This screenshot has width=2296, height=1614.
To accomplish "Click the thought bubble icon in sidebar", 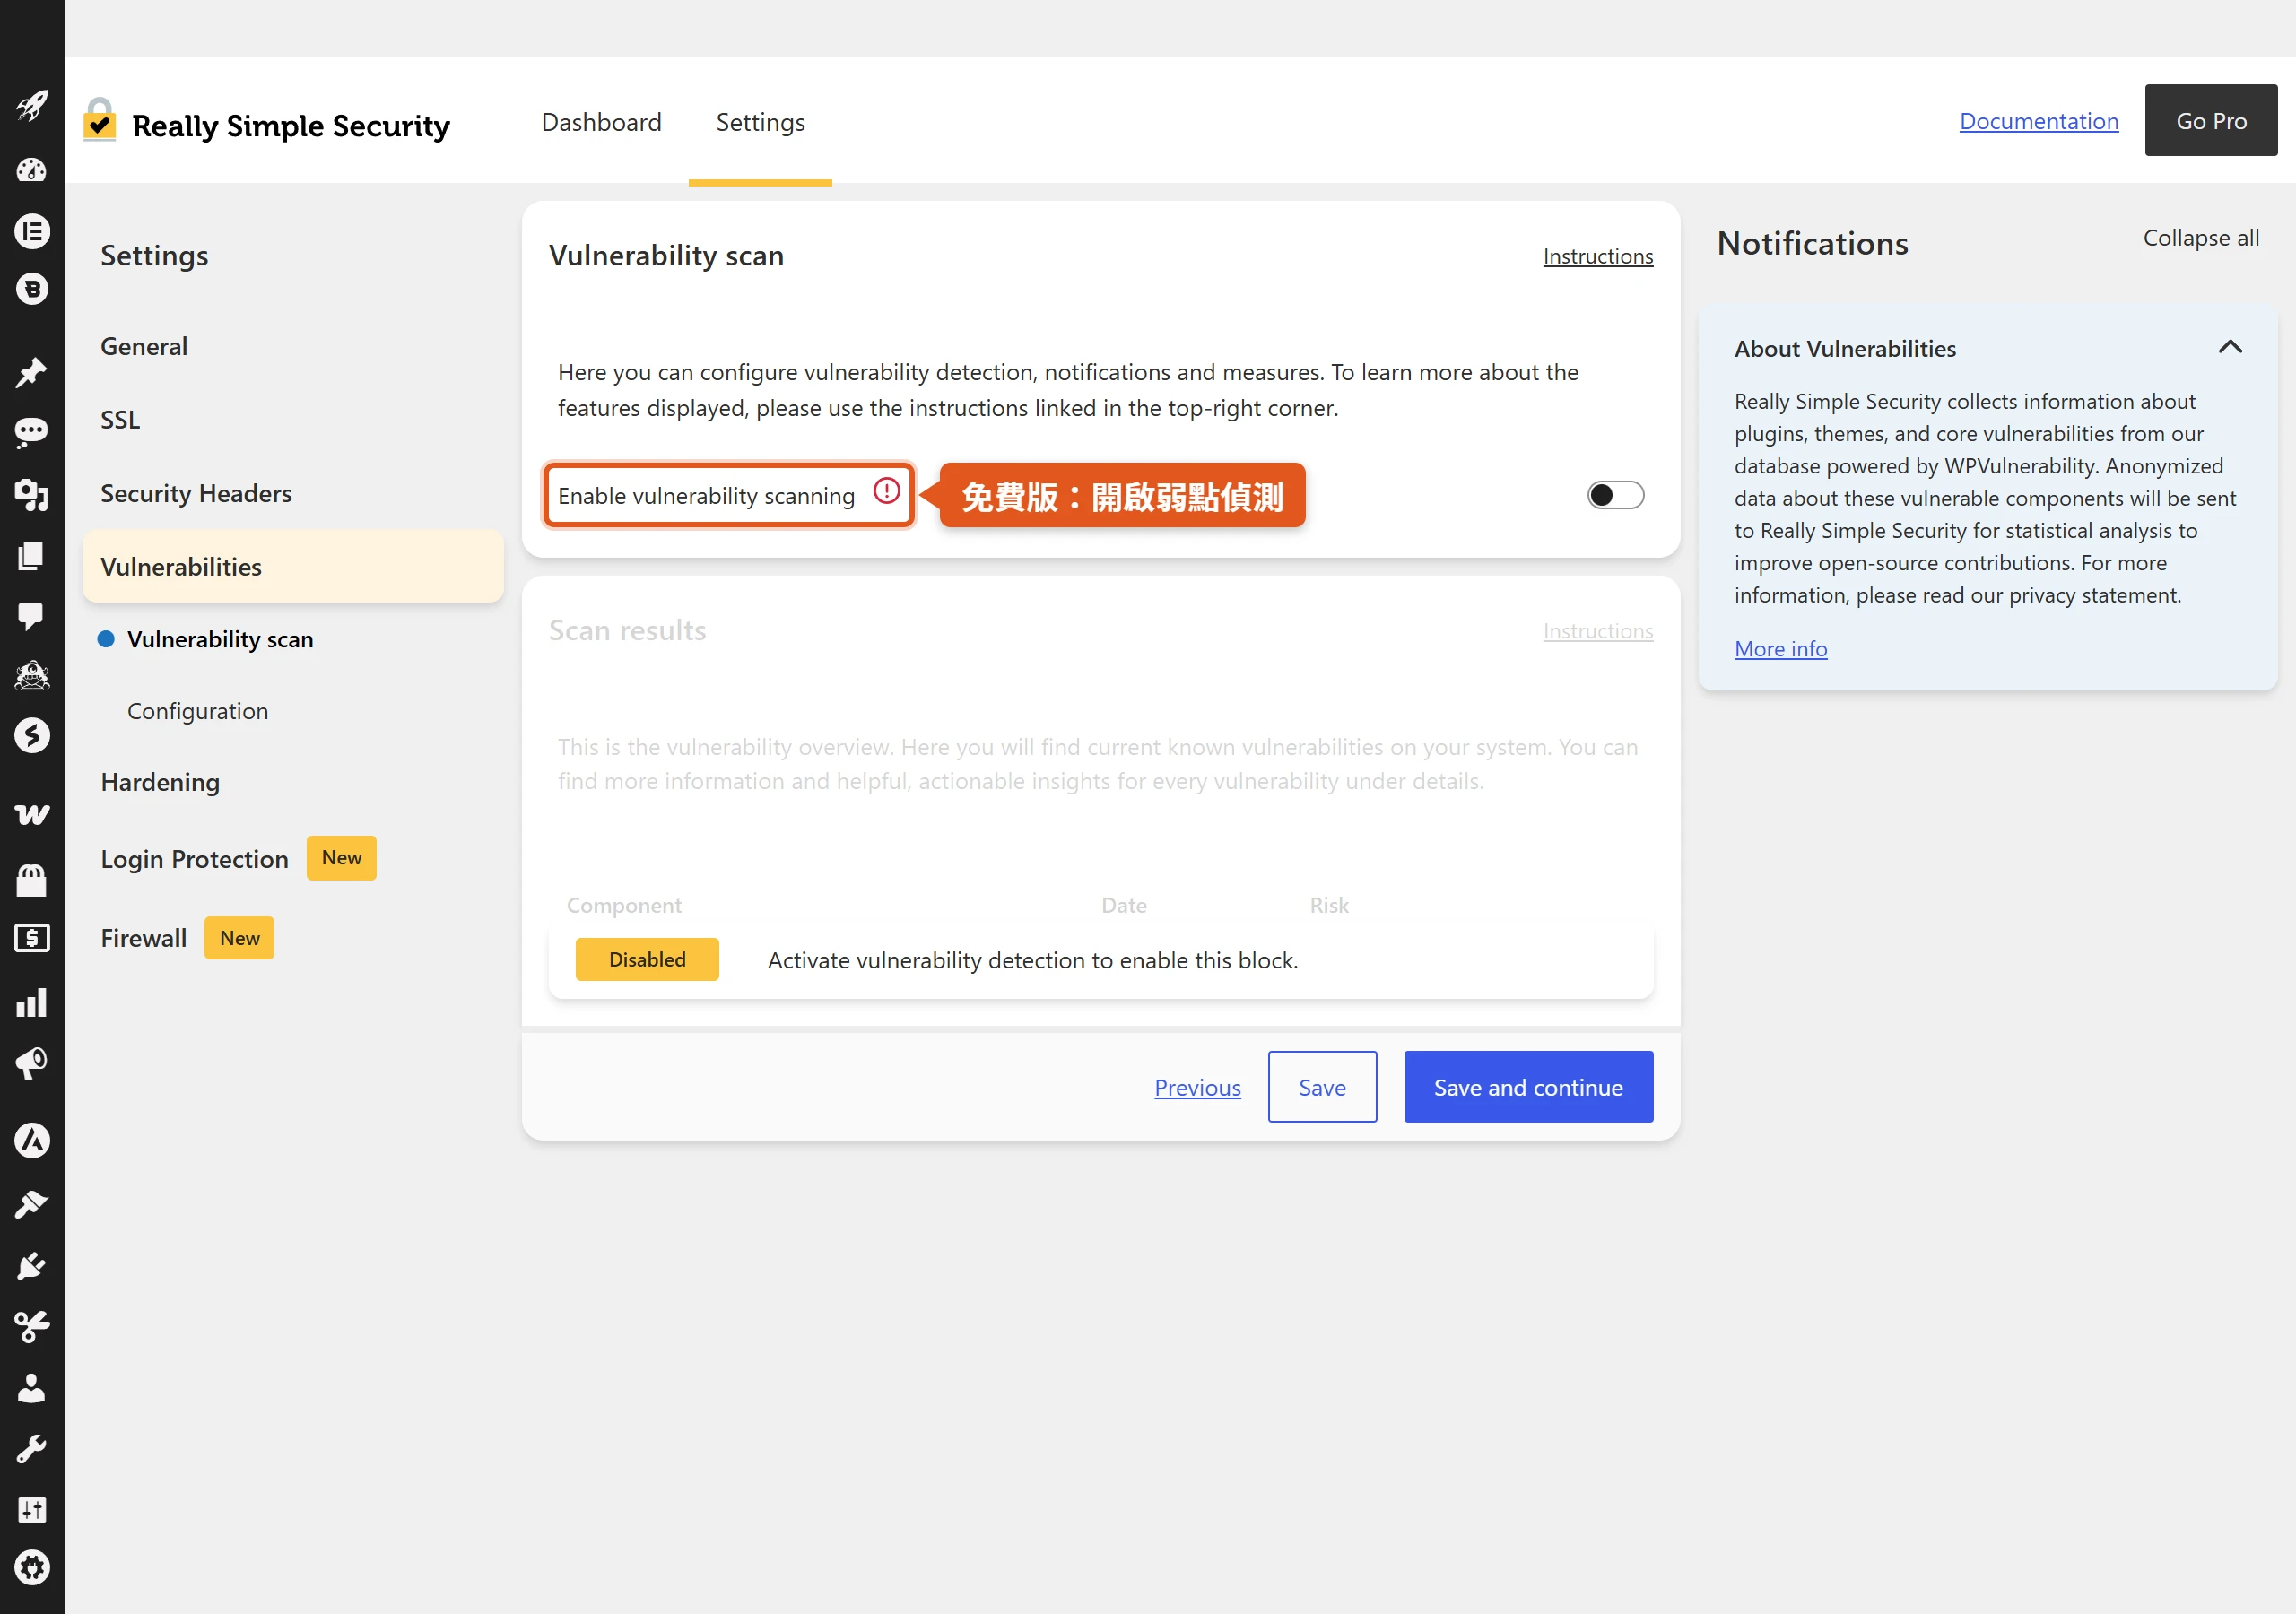I will tap(32, 432).
